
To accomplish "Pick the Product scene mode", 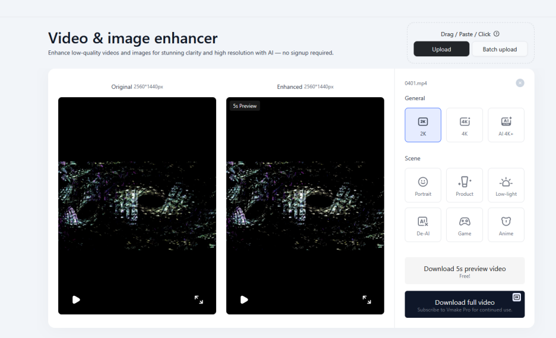I will pos(465,186).
